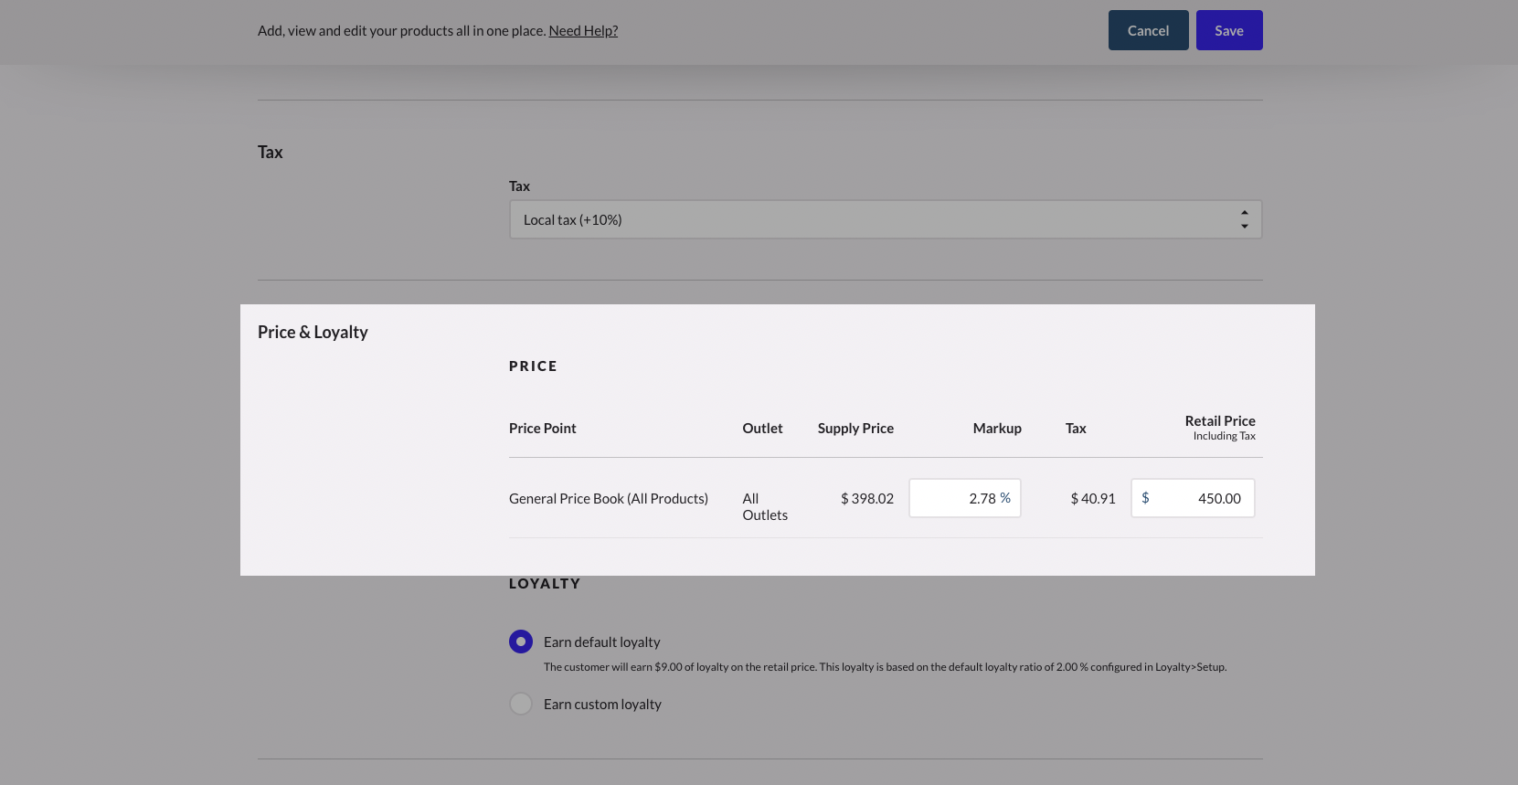Click the Supply Price value $398.02
Screen dimensions: 1518x785
866,498
